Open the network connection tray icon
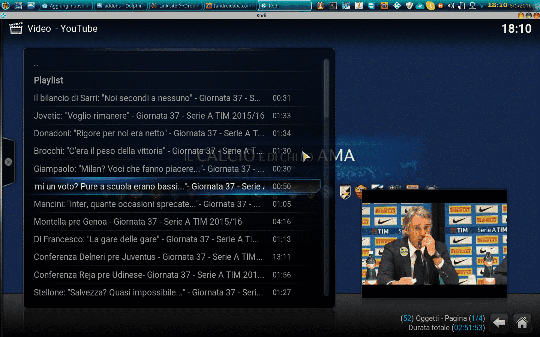Image resolution: width=540 pixels, height=337 pixels. [x=472, y=6]
